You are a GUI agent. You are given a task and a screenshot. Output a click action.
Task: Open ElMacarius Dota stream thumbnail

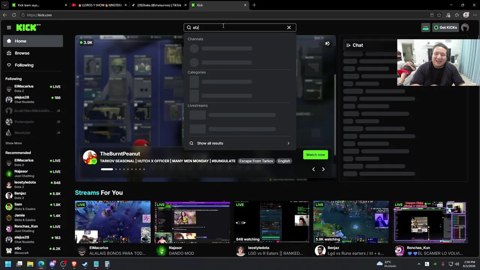coord(113,222)
